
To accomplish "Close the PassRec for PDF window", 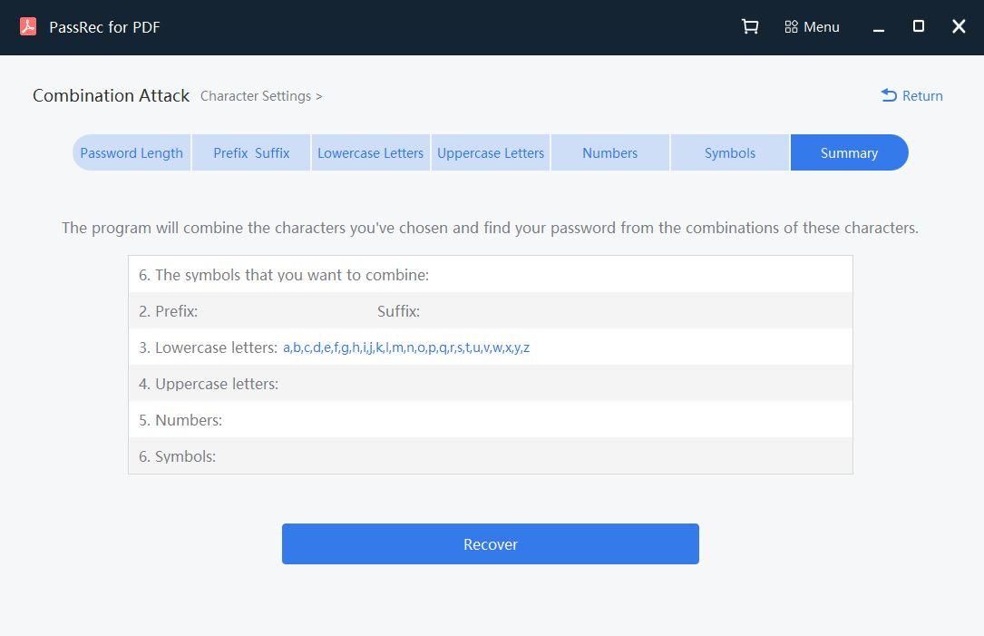I will click(x=959, y=26).
